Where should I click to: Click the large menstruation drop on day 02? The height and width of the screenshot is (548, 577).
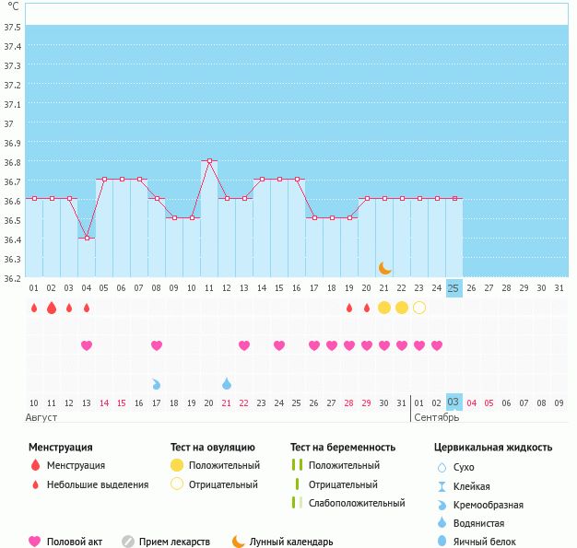(x=52, y=308)
